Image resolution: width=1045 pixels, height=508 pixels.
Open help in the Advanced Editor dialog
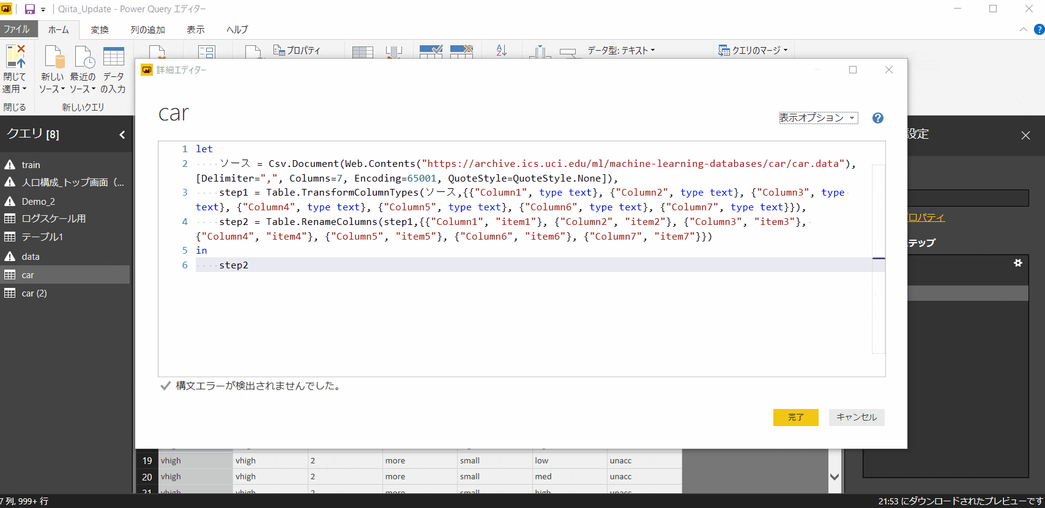pos(878,118)
